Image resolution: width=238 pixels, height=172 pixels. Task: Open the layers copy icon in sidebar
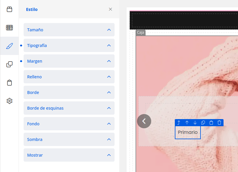point(9,64)
